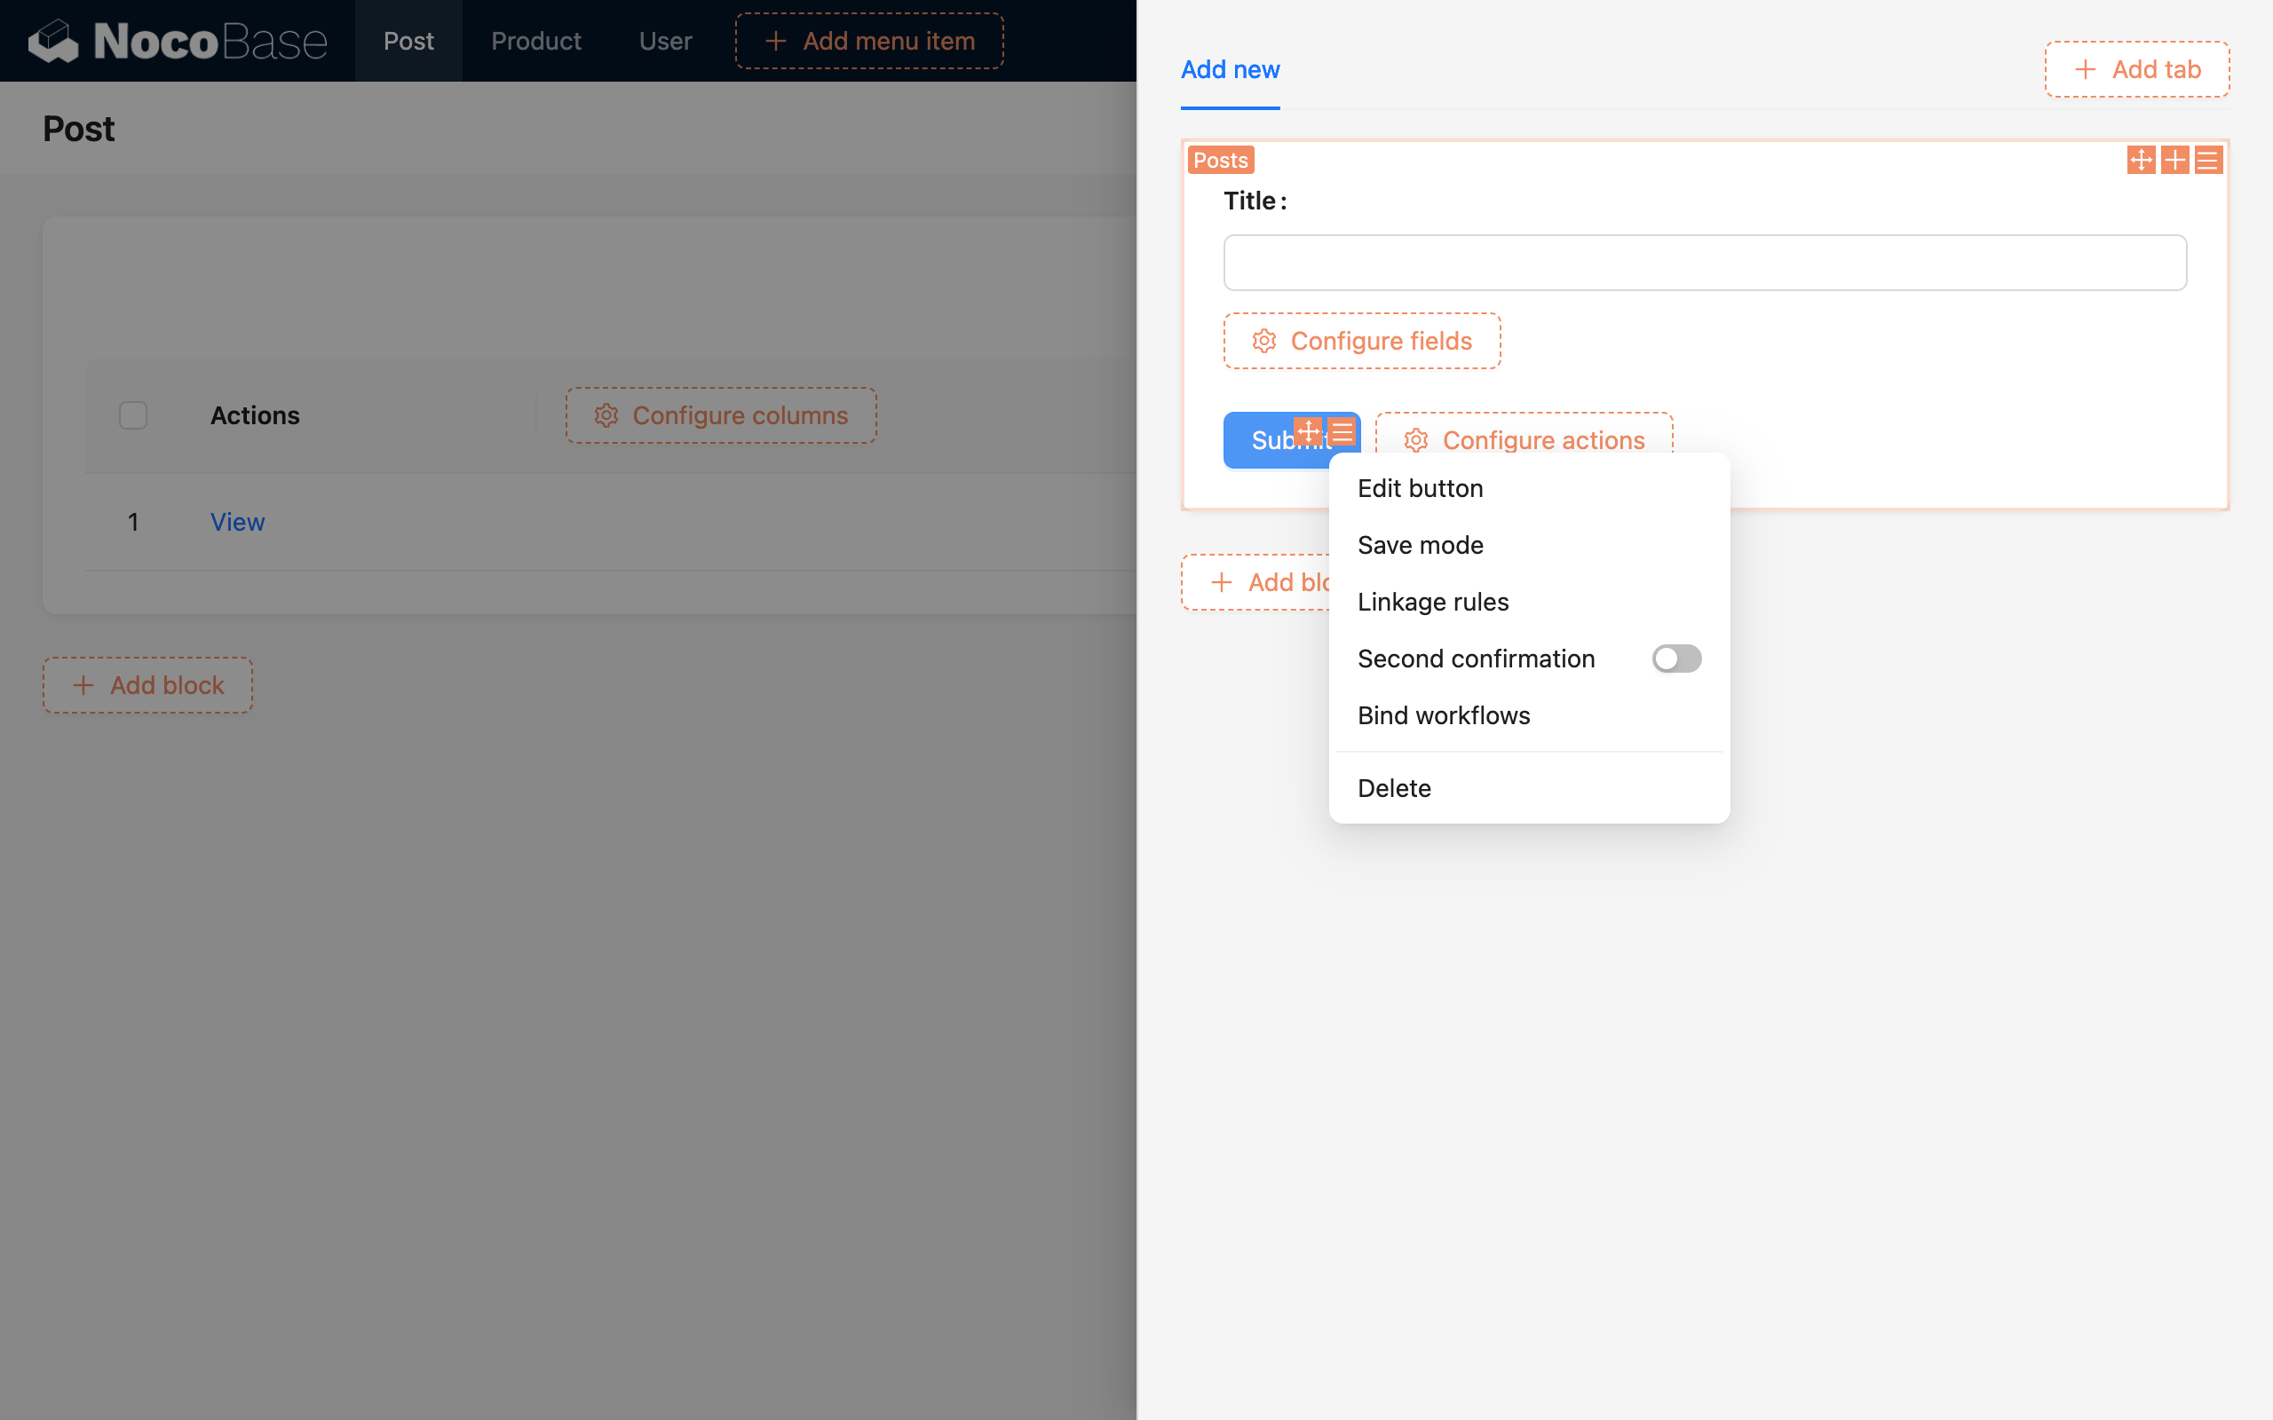The width and height of the screenshot is (2273, 1420).
Task: Click the drag handle icon on the Posts block
Action: point(2142,160)
